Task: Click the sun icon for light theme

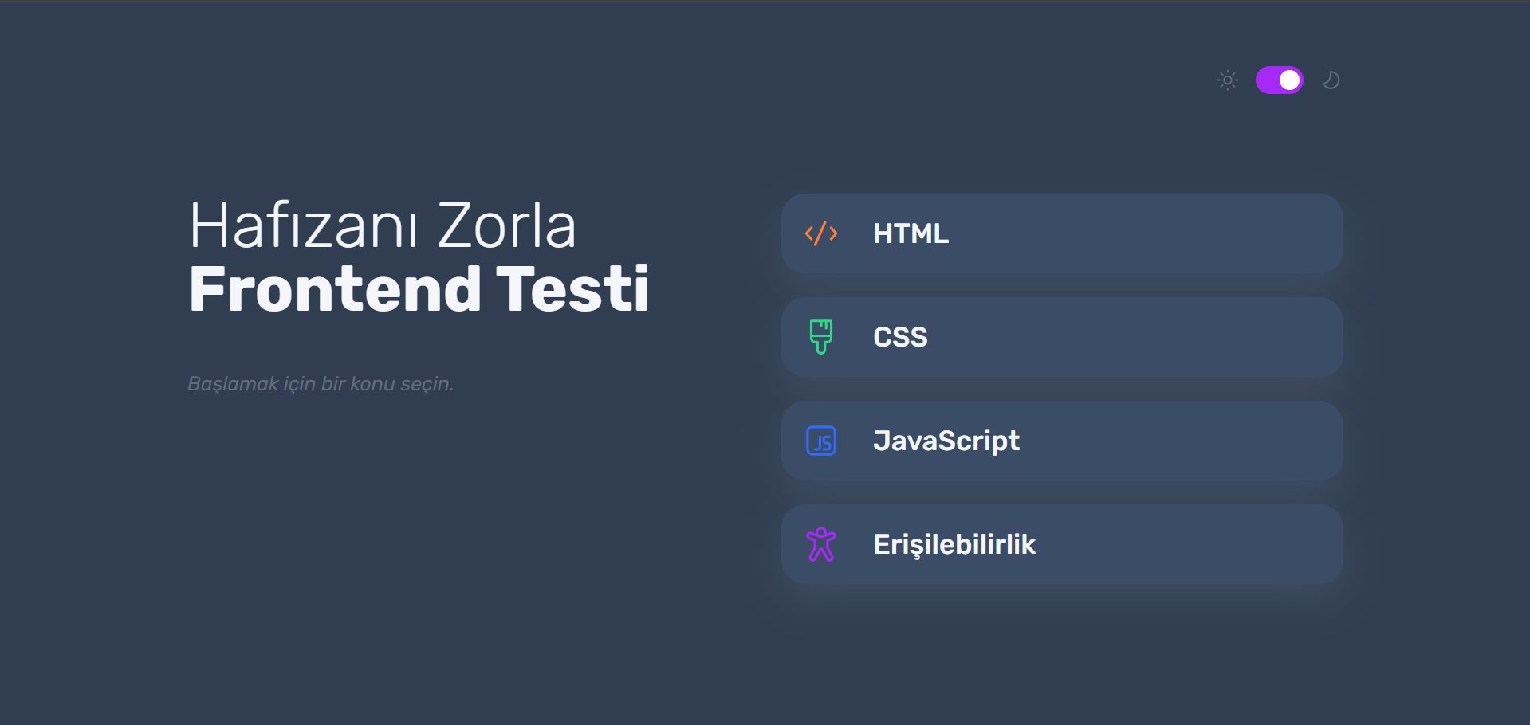Action: coord(1228,80)
